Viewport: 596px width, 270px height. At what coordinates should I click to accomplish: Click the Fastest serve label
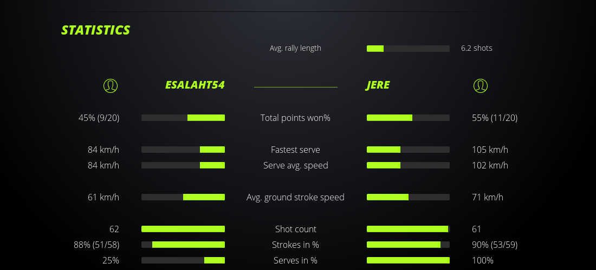pos(295,150)
